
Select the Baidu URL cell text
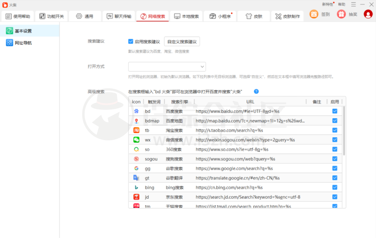point(237,111)
